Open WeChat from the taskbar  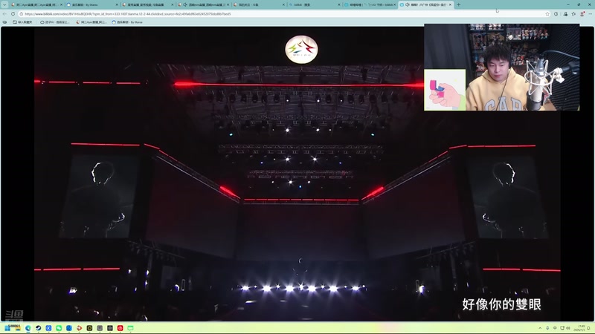tap(59, 328)
